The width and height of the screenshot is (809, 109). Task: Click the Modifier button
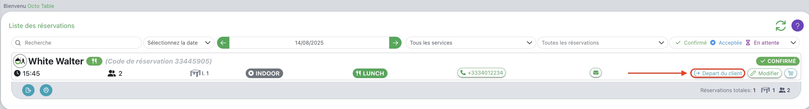[x=765, y=73]
